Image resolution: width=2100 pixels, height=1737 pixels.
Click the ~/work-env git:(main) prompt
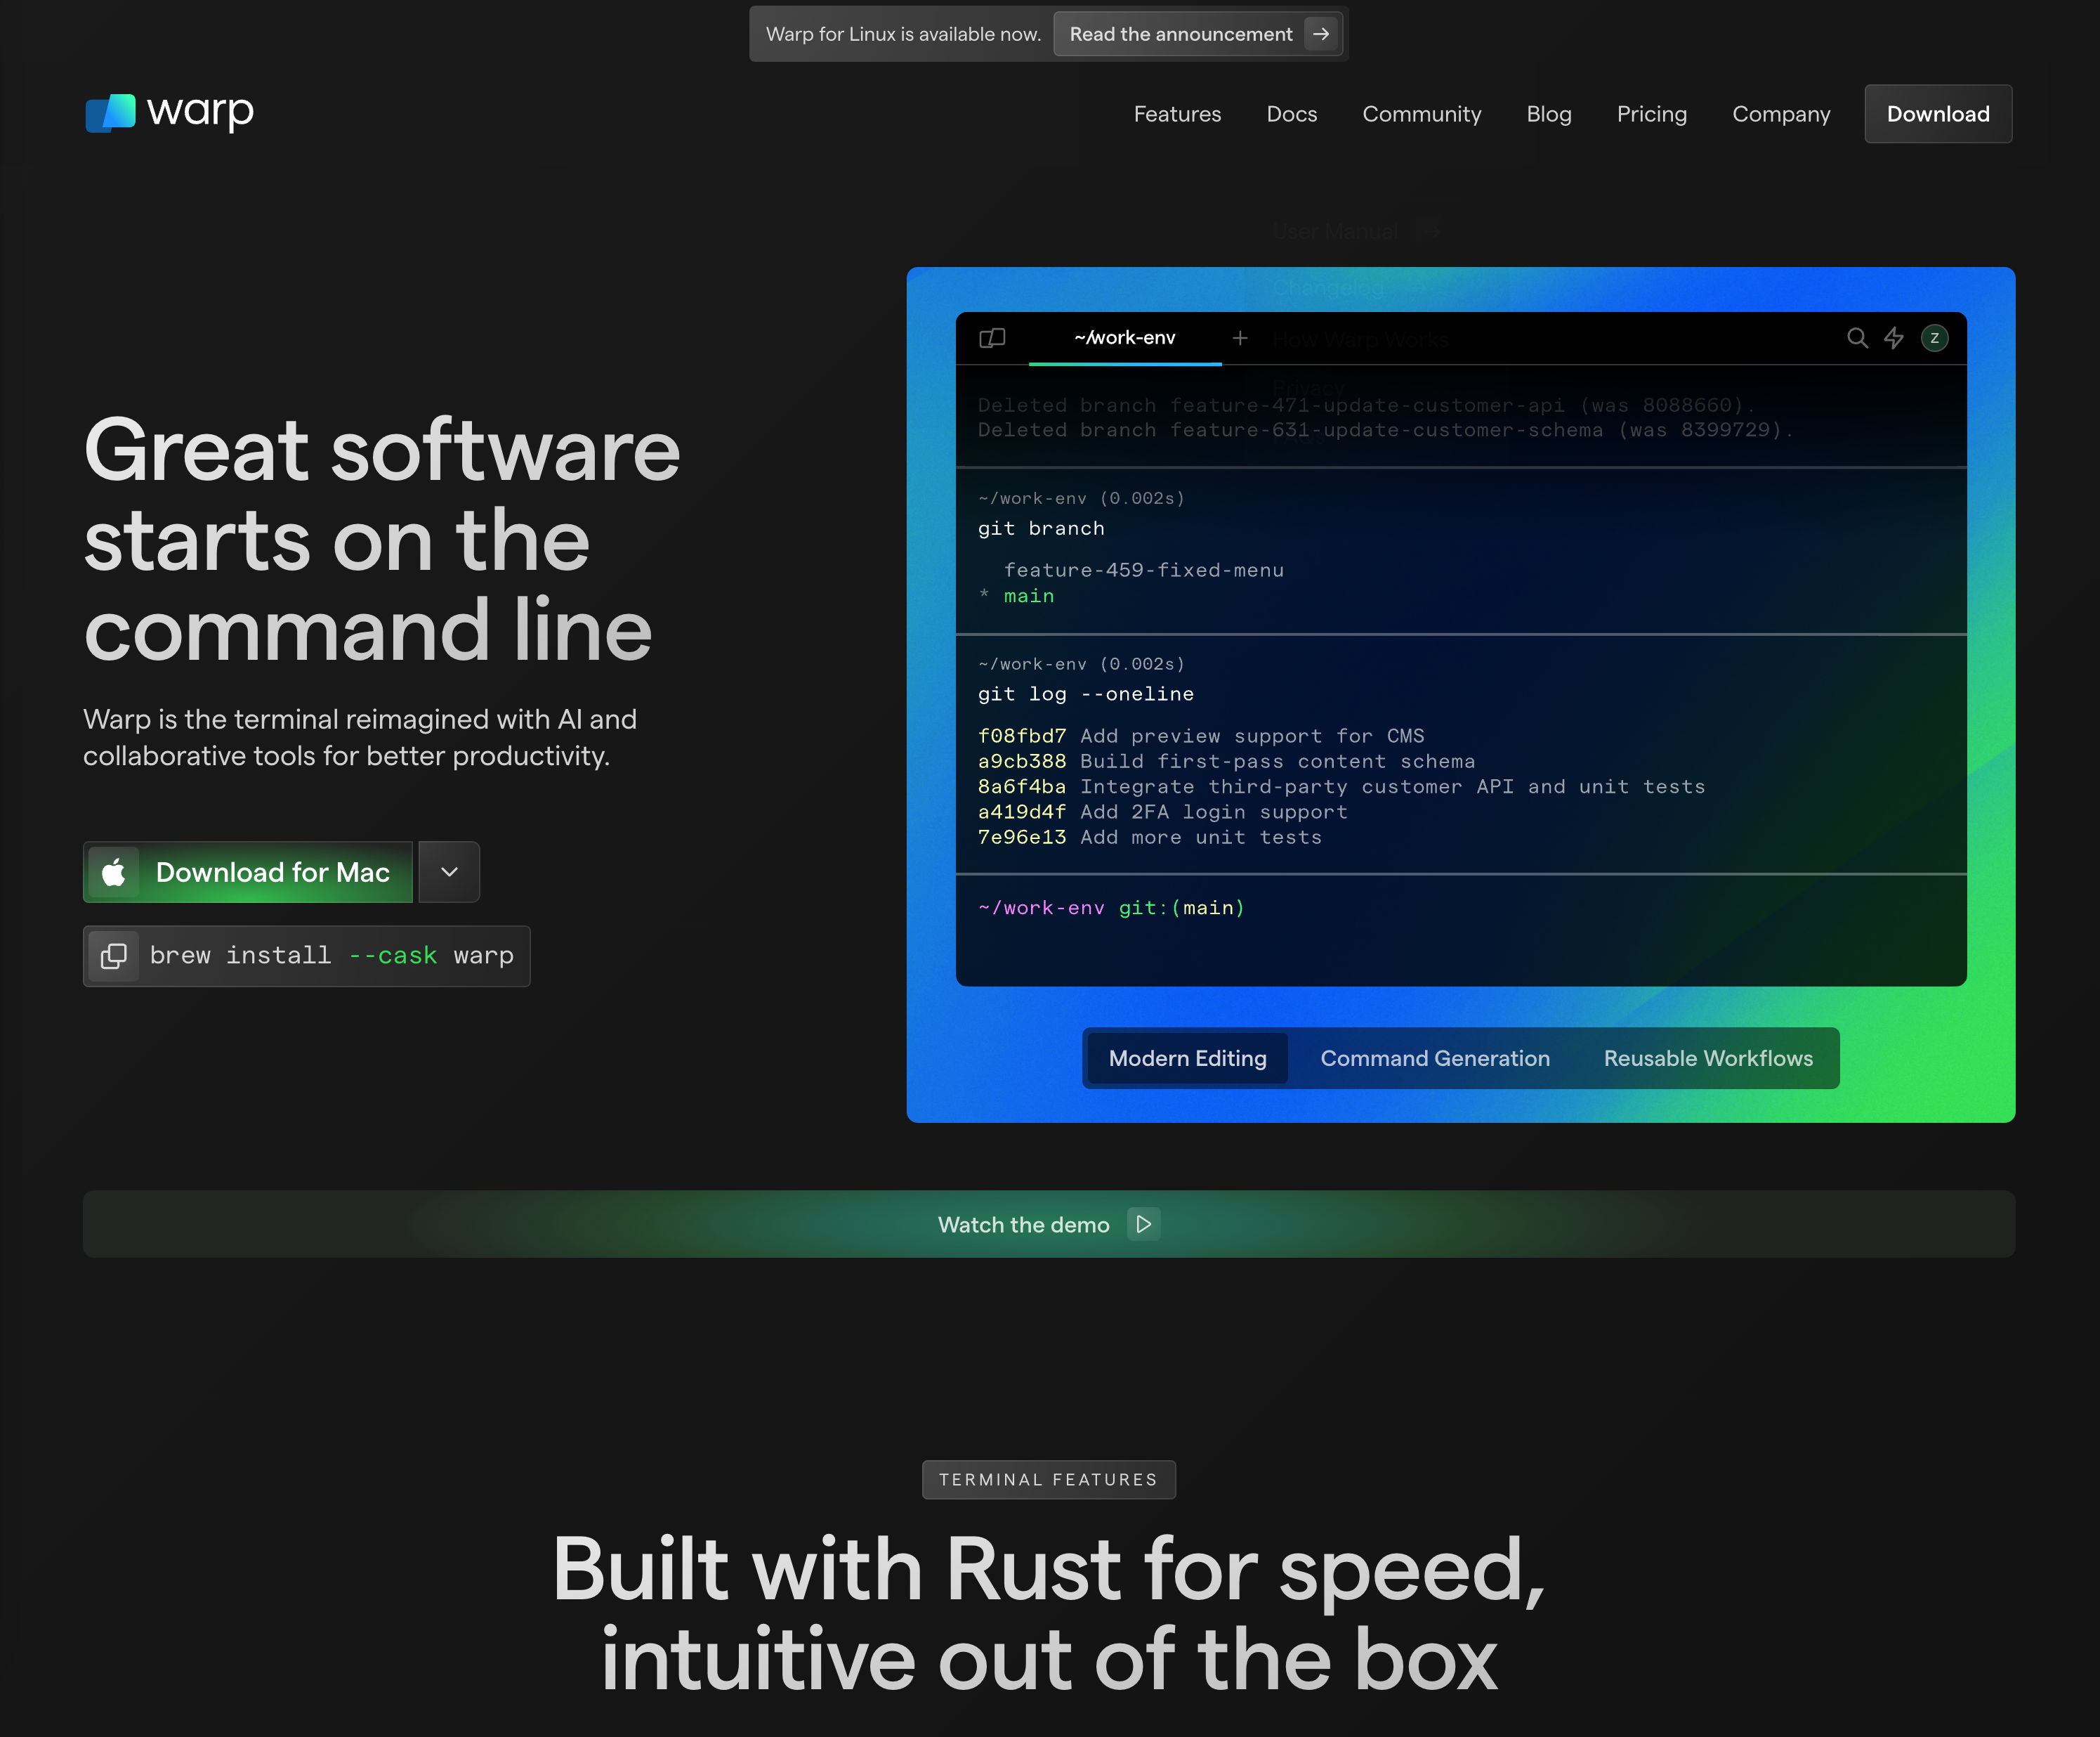1111,909
